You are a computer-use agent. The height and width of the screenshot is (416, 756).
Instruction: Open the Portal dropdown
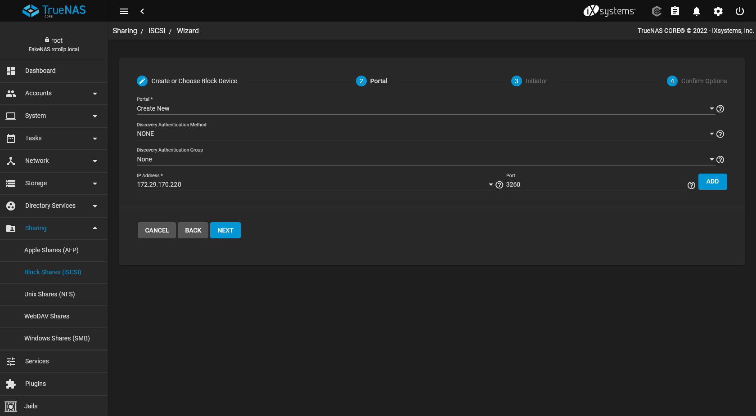click(x=711, y=108)
